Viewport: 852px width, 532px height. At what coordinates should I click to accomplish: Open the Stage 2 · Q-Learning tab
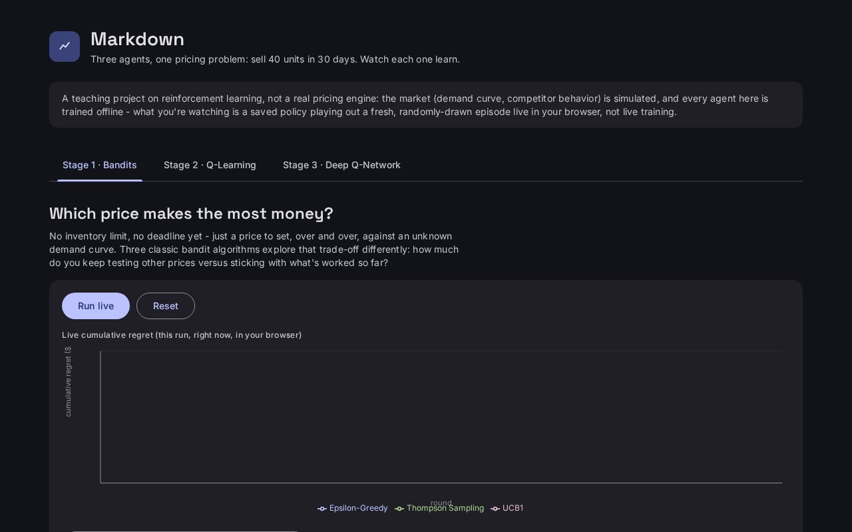[x=210, y=165]
